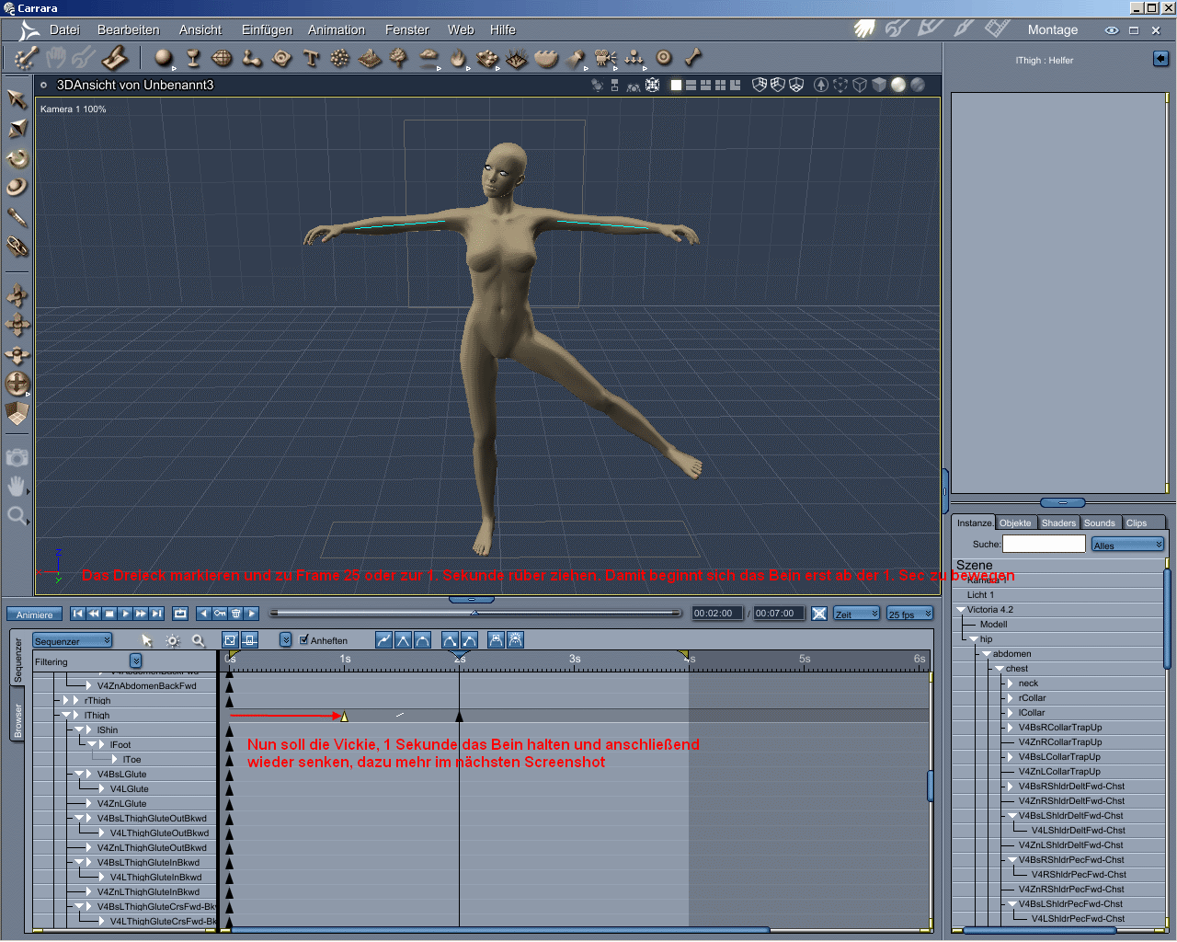Open the Animation menu
This screenshot has height=942, width=1177.
click(336, 29)
